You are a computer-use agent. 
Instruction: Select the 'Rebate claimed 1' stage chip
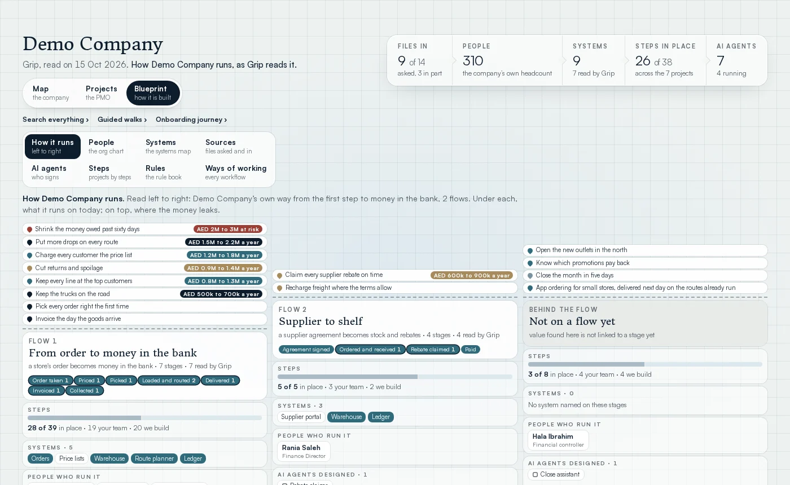point(433,350)
